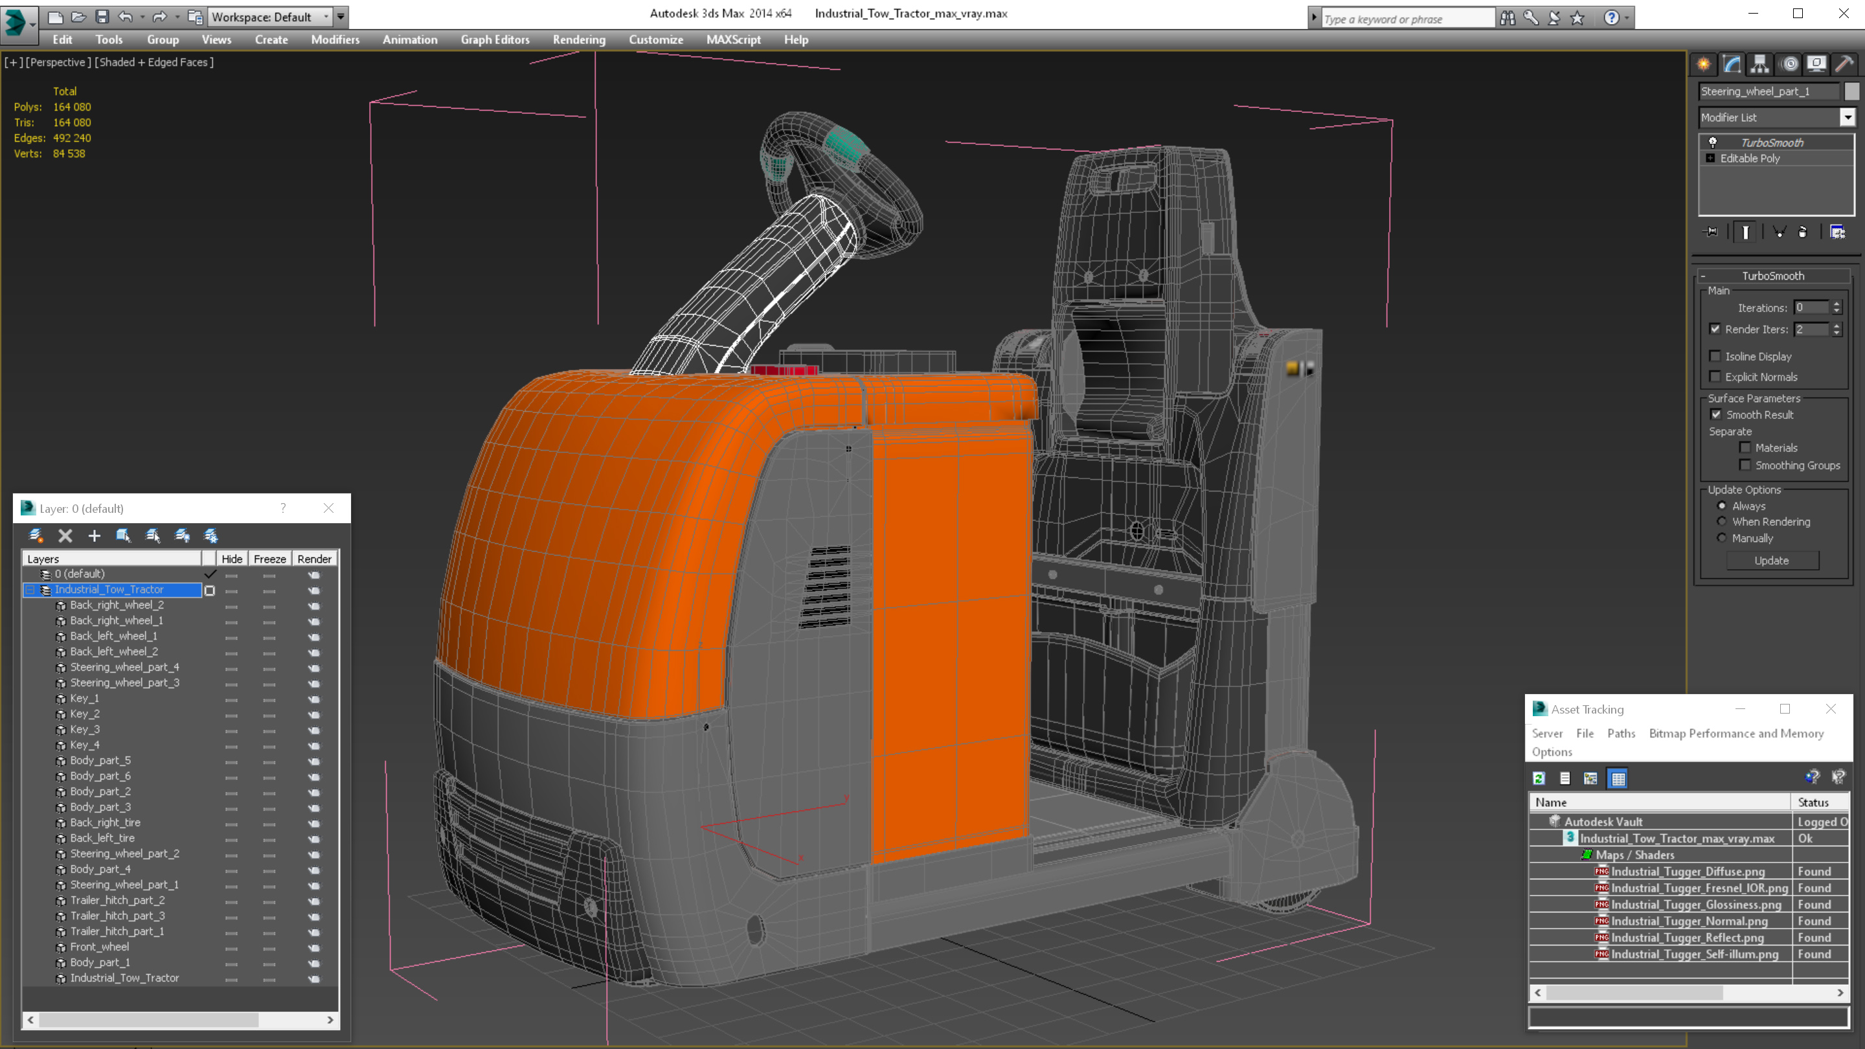Click the Undo arrow icon
Image resolution: width=1865 pixels, height=1049 pixels.
pyautogui.click(x=125, y=16)
